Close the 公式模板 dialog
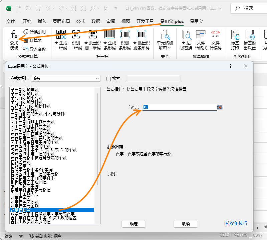267x240 pixels. coord(246,66)
